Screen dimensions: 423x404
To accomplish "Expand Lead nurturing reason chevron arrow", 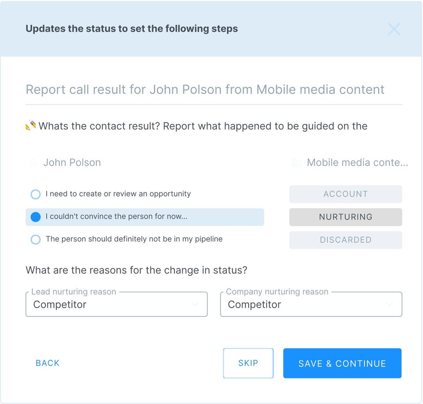I will click(x=195, y=304).
